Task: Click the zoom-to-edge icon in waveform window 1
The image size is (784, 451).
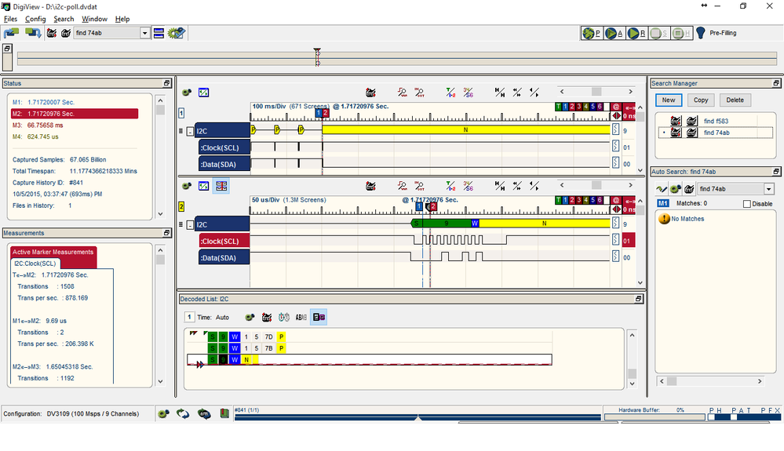Action: [x=402, y=93]
